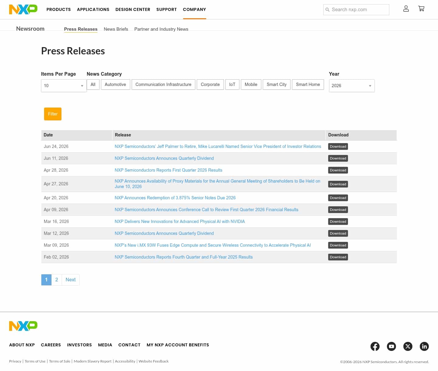
Task: Download the NVIDIA Physical AI release
Action: point(338,222)
